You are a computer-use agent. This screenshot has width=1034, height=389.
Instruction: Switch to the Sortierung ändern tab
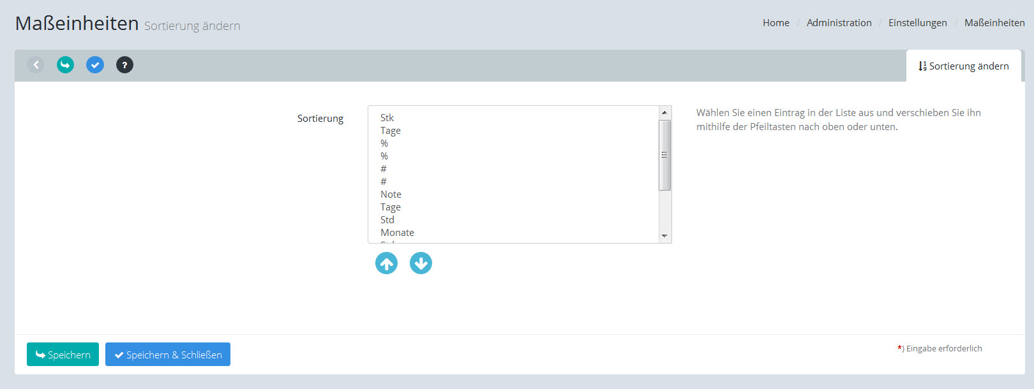click(x=963, y=66)
